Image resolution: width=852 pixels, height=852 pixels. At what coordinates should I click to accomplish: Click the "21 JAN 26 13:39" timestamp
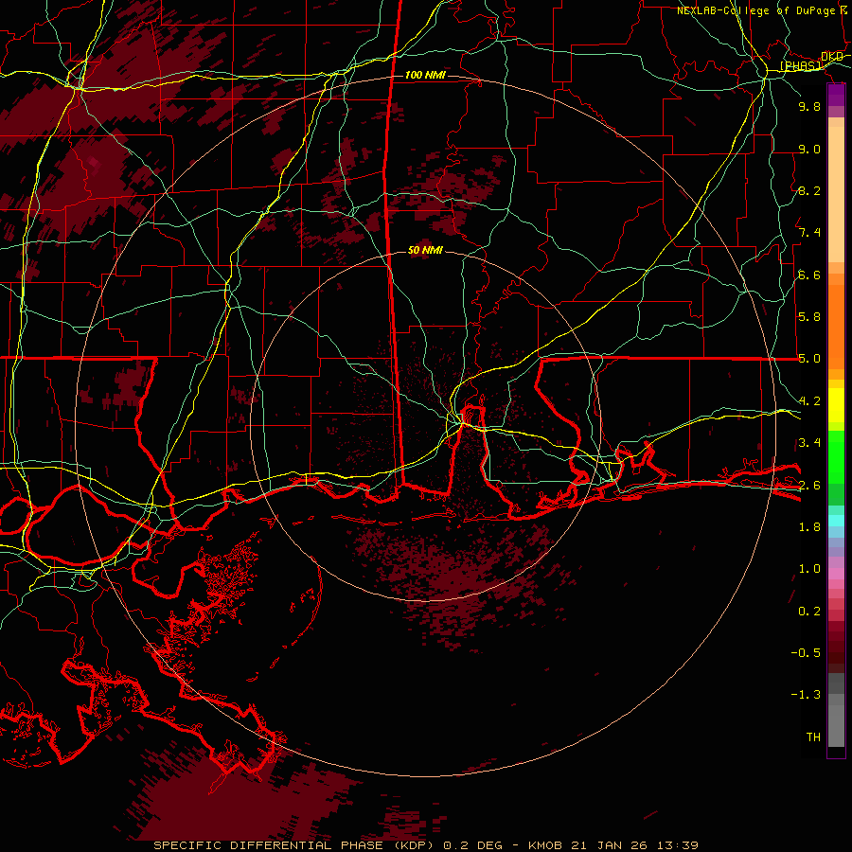pyautogui.click(x=634, y=845)
